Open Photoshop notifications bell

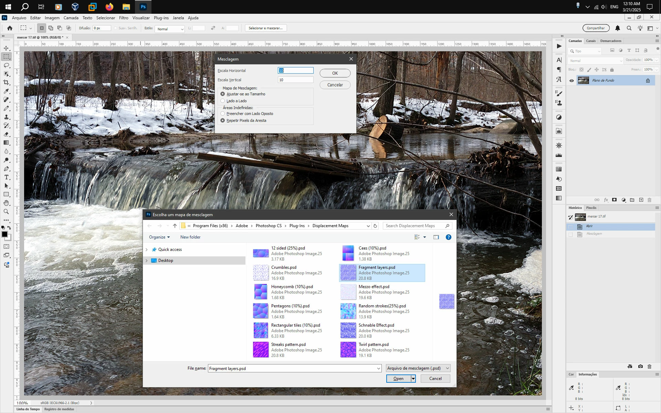tap(618, 28)
